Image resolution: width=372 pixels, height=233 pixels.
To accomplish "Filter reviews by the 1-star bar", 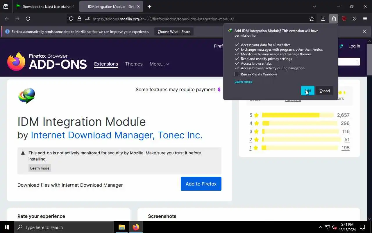I will pyautogui.click(x=300, y=148).
